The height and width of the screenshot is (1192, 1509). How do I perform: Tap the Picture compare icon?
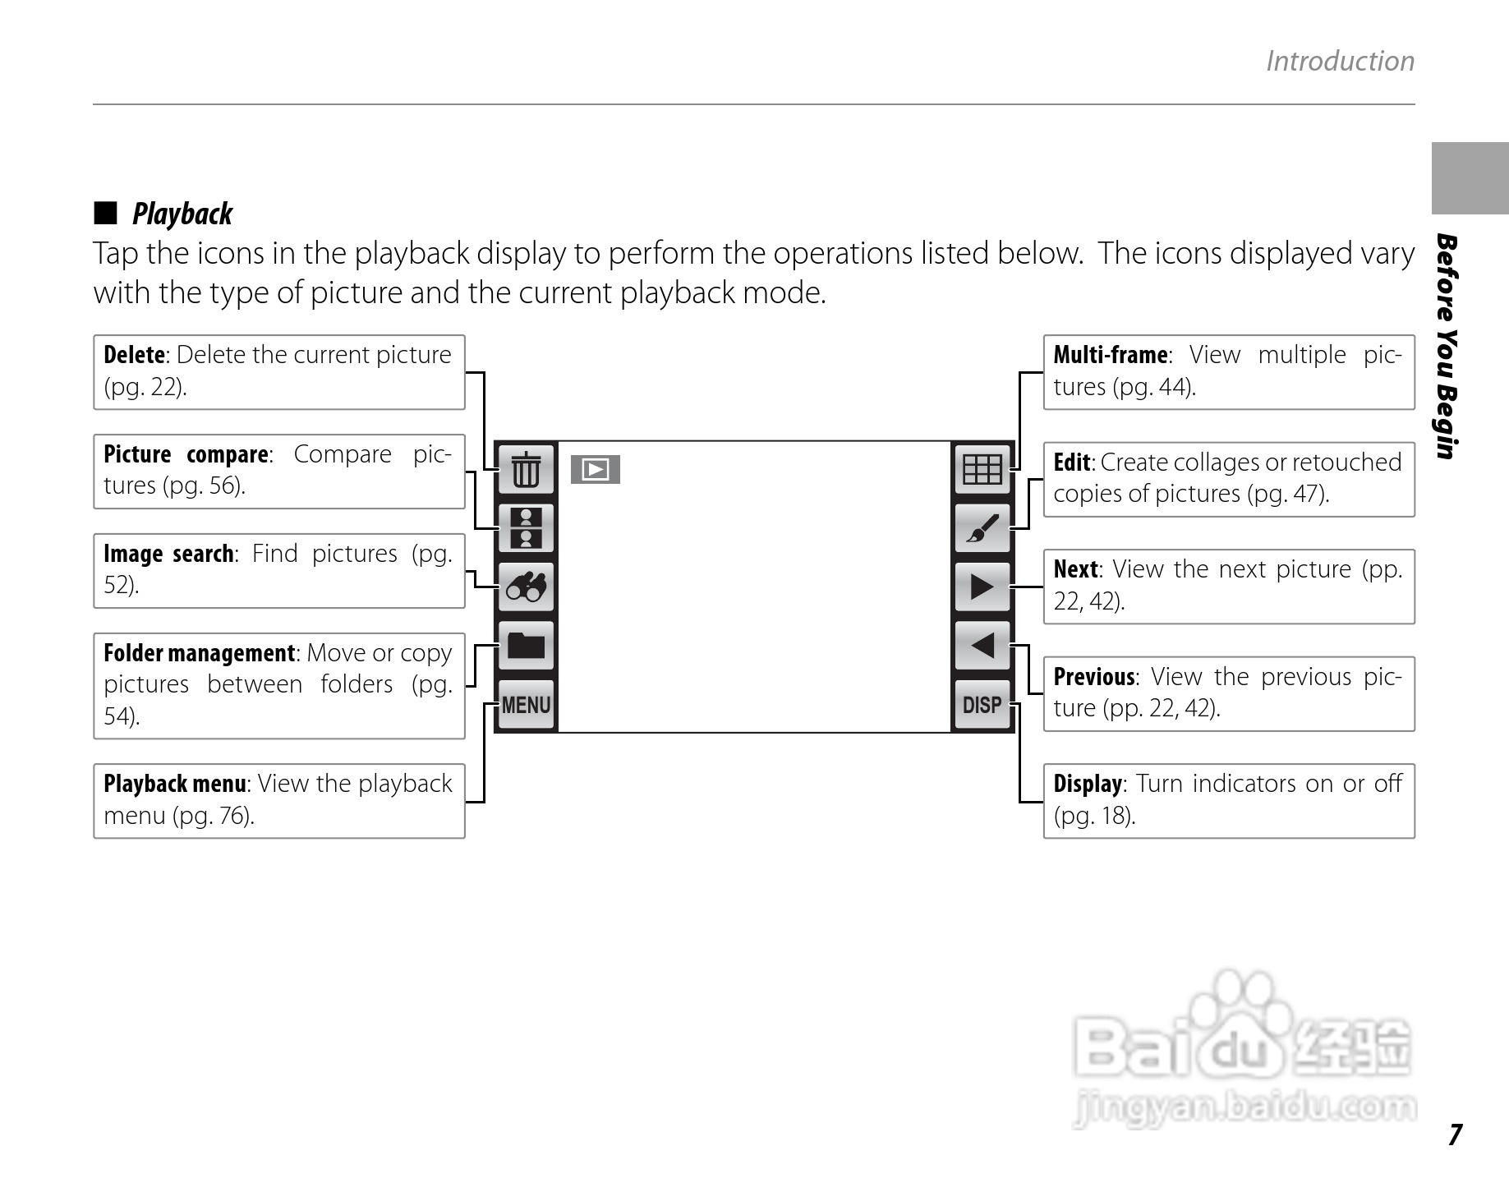click(x=526, y=527)
